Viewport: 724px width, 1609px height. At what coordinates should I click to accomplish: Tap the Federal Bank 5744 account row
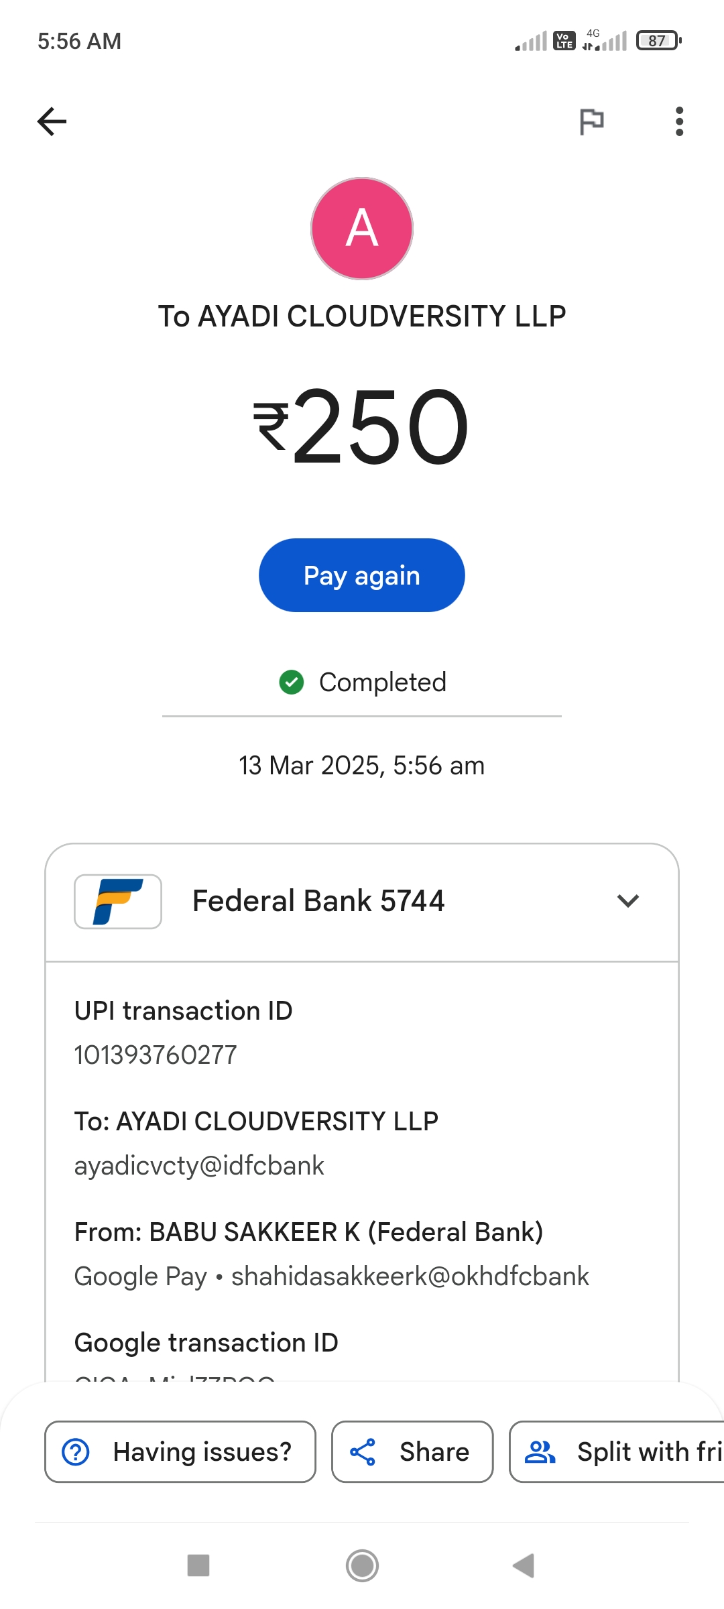318,901
